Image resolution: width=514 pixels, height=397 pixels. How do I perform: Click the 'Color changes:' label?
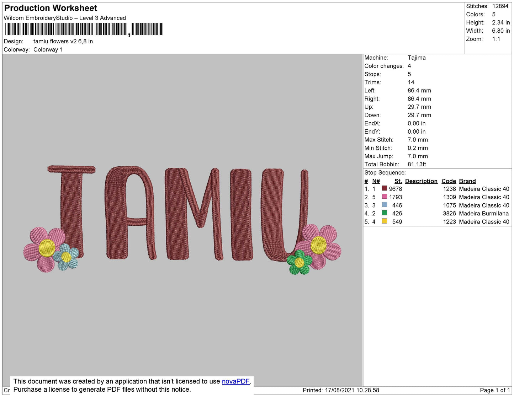pyautogui.click(x=384, y=66)
